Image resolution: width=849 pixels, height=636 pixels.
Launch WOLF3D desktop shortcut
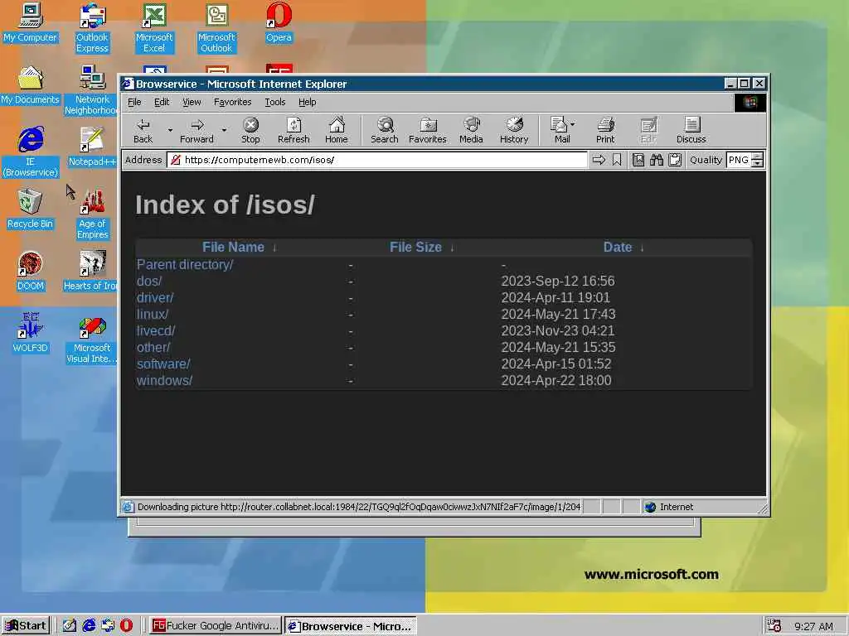[x=31, y=333]
